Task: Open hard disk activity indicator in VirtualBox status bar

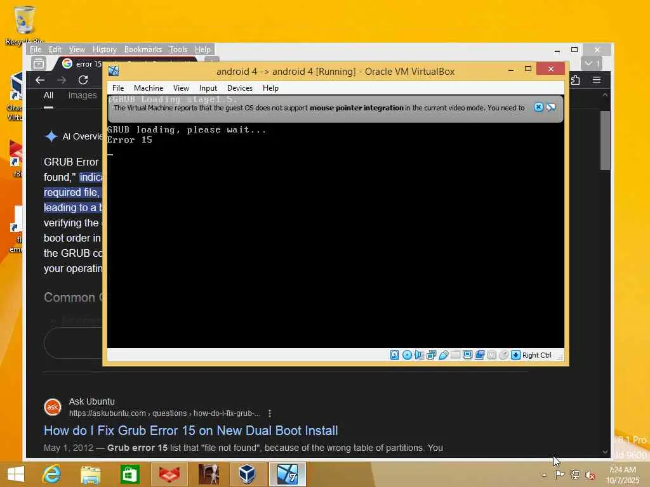Action: click(395, 355)
